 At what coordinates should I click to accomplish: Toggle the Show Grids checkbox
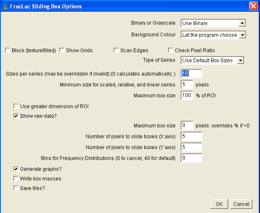click(x=62, y=50)
